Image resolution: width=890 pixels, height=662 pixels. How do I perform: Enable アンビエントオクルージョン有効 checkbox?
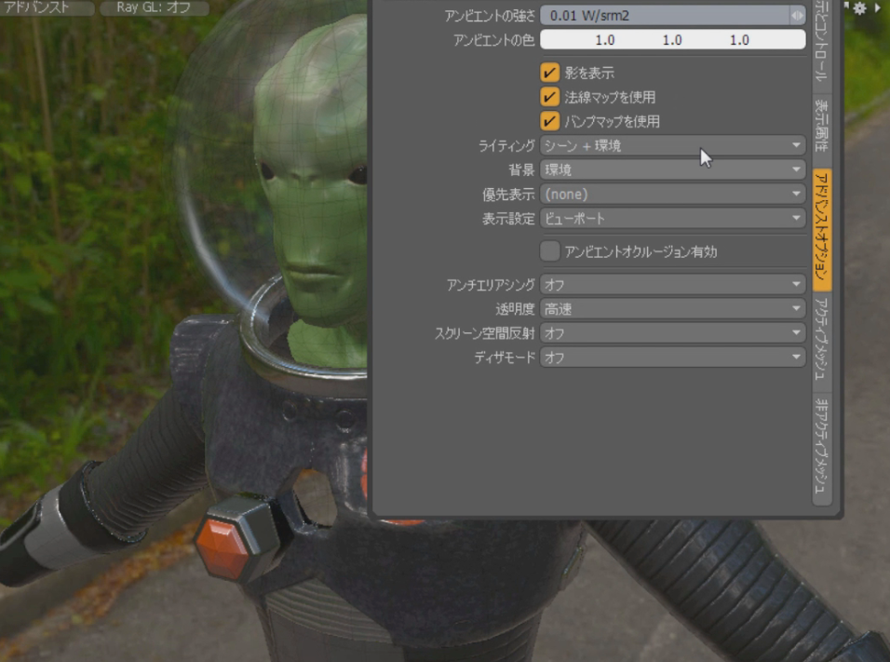(549, 251)
